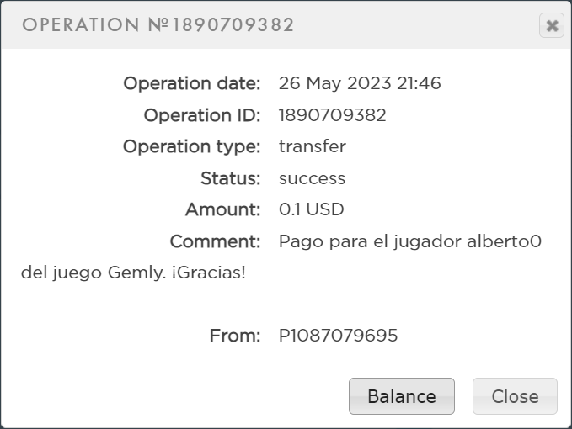Close the dialog with the X icon
Image resolution: width=572 pixels, height=429 pixels.
tap(552, 26)
